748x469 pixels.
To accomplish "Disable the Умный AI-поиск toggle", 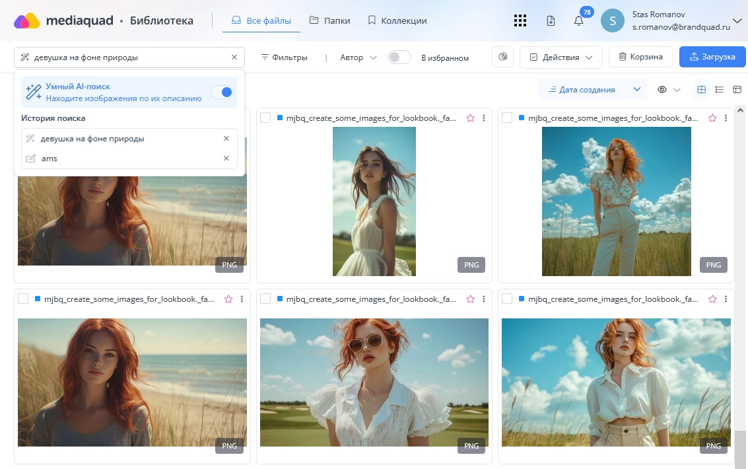I will [x=221, y=92].
